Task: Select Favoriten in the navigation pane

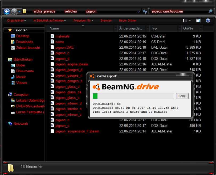Action: click(20, 30)
